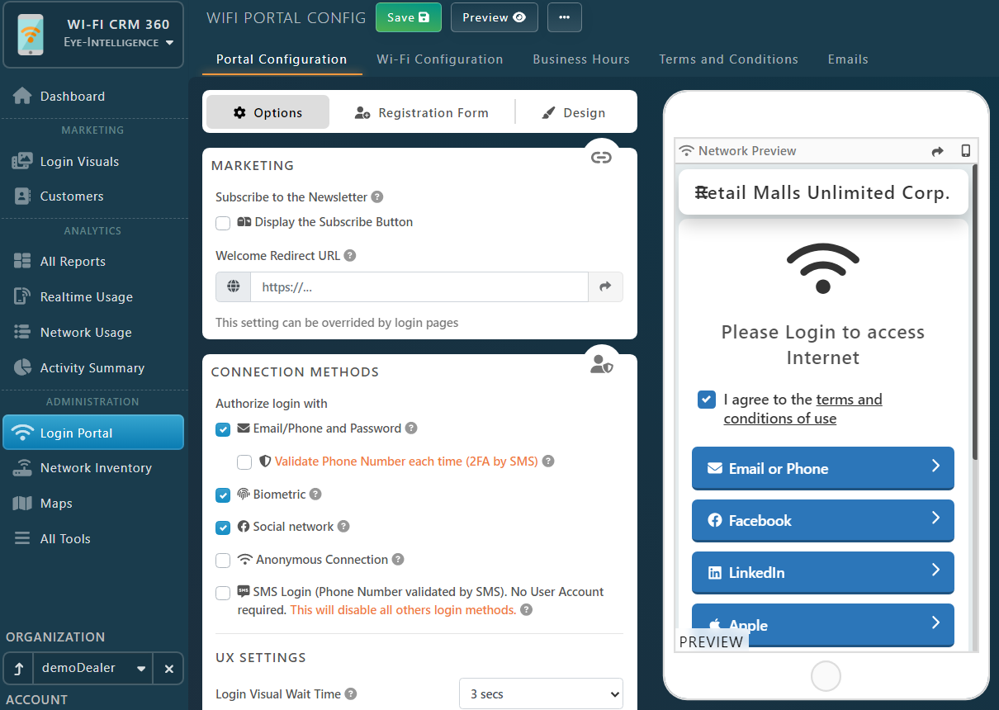Open Network Inventory in the sidebar
Image resolution: width=999 pixels, height=710 pixels.
pos(96,467)
